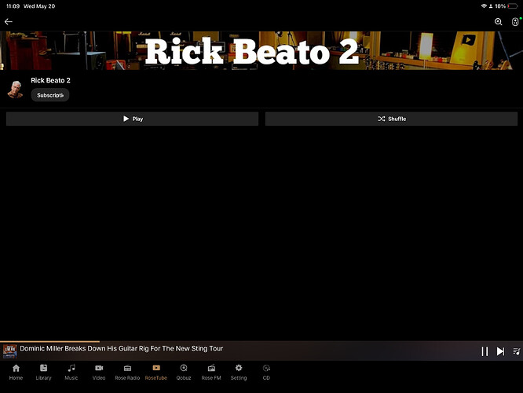
Task: Tap the 11:09 clock in status bar
Action: pos(13,6)
